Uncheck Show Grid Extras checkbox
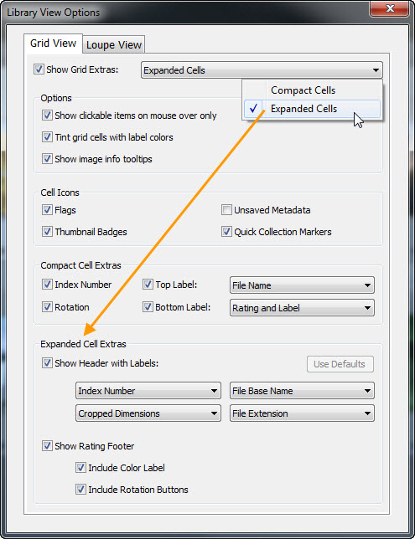 click(x=39, y=69)
